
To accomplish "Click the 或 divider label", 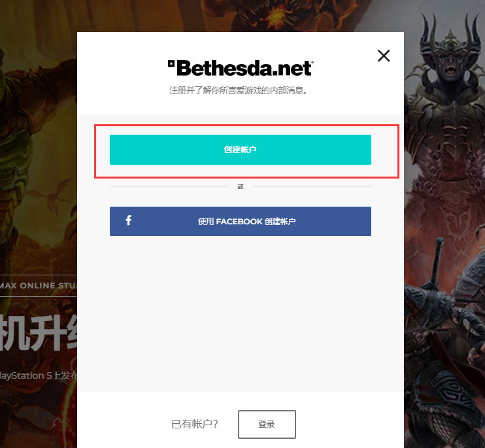I will (241, 186).
